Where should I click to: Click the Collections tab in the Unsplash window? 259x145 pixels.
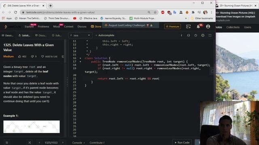coord(233,27)
